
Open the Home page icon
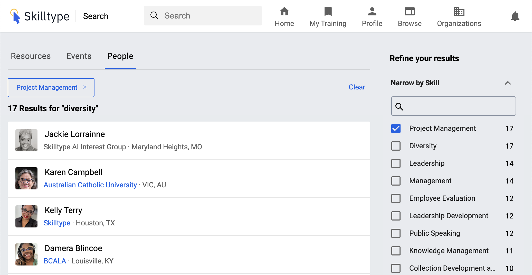click(284, 12)
